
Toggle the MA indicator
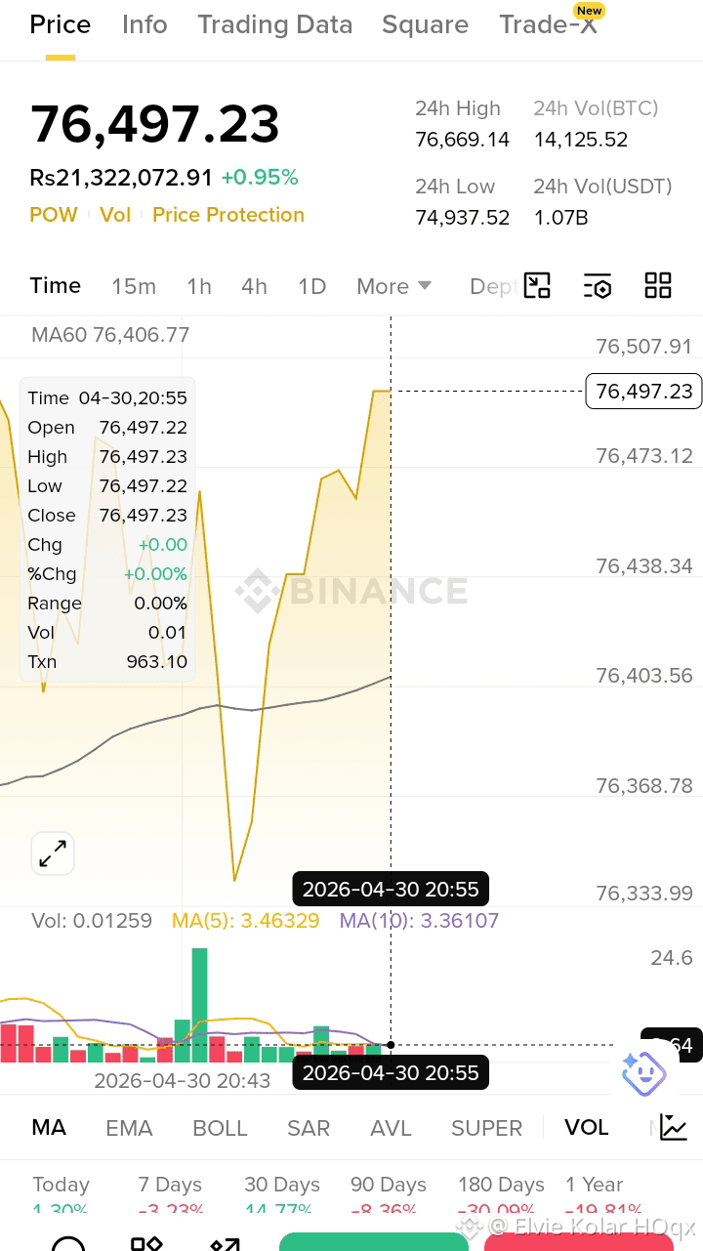[x=49, y=1127]
